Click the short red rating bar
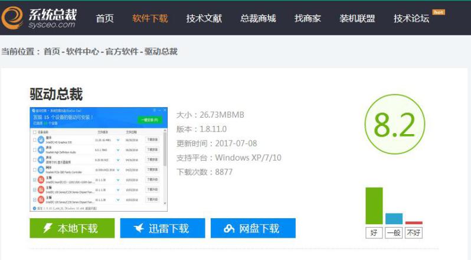This screenshot has height=260, width=471. (x=414, y=223)
